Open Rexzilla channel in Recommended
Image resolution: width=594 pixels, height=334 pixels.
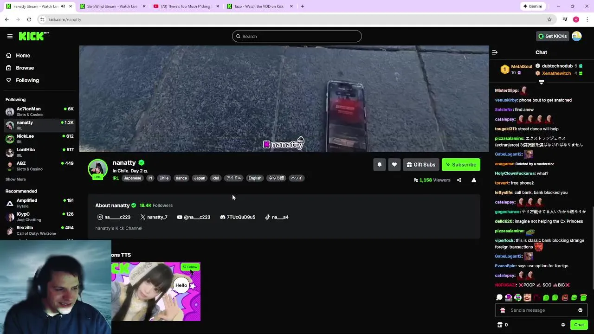39,231
